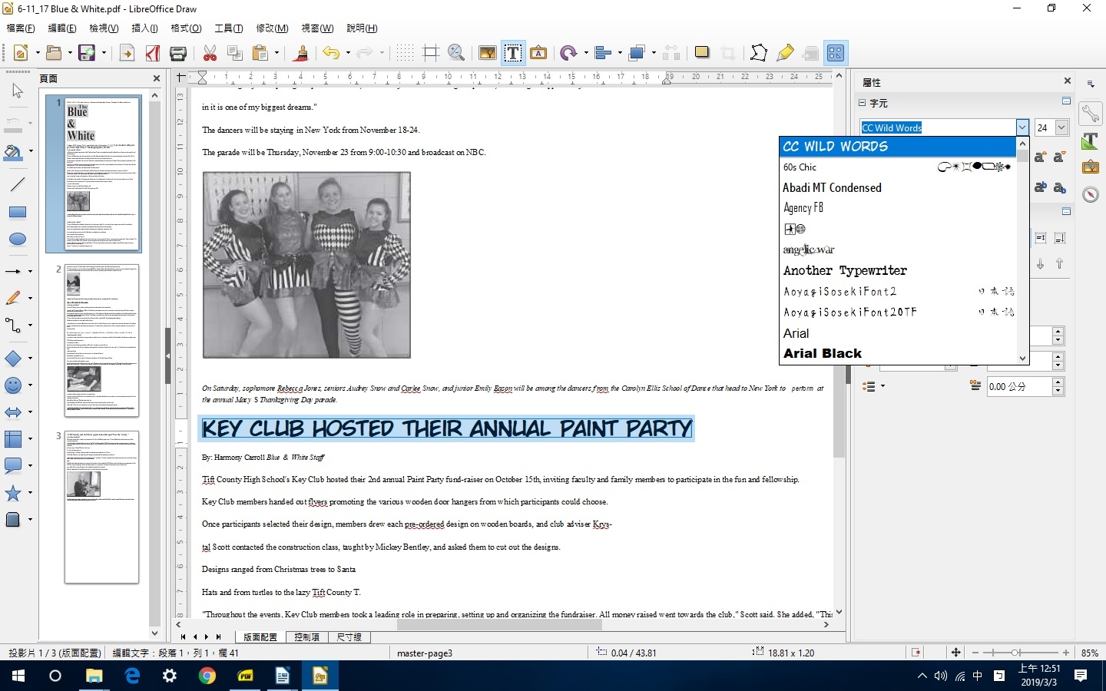The height and width of the screenshot is (691, 1106).
Task: Select the Lines and Arrows tool
Action: click(x=13, y=271)
